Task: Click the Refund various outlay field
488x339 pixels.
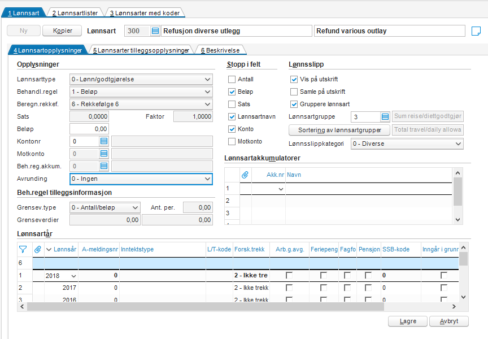Action: click(389, 31)
